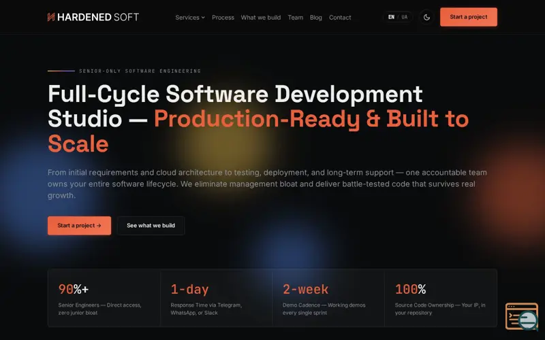
Task: Click the hero Start a project arrow button
Action: pyautogui.click(x=79, y=226)
